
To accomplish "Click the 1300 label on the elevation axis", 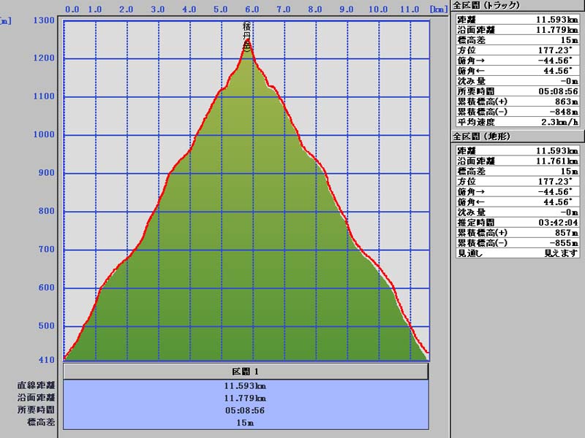I will coord(45,20).
